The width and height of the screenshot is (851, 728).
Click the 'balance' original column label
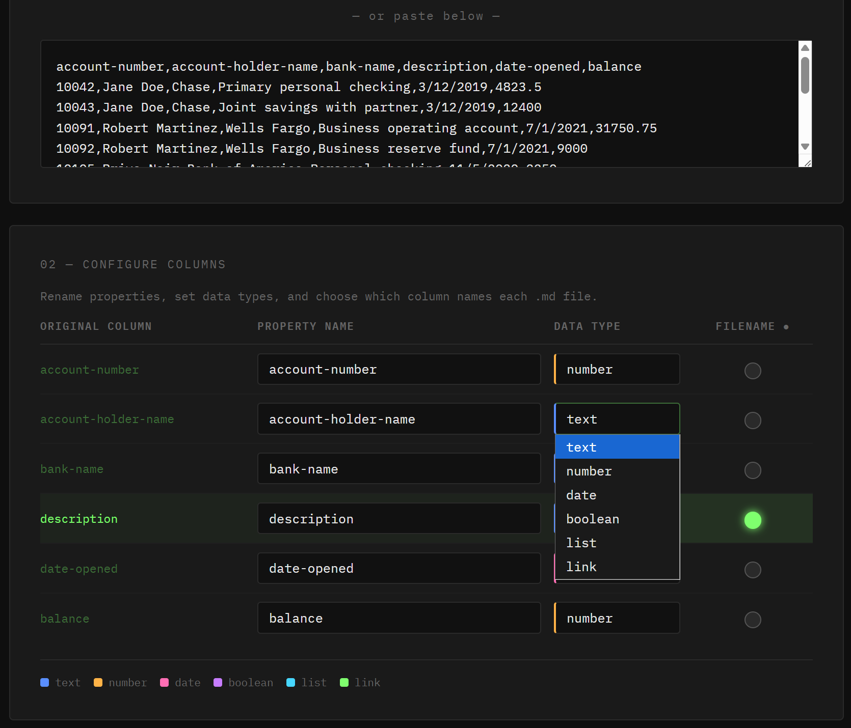pos(65,619)
